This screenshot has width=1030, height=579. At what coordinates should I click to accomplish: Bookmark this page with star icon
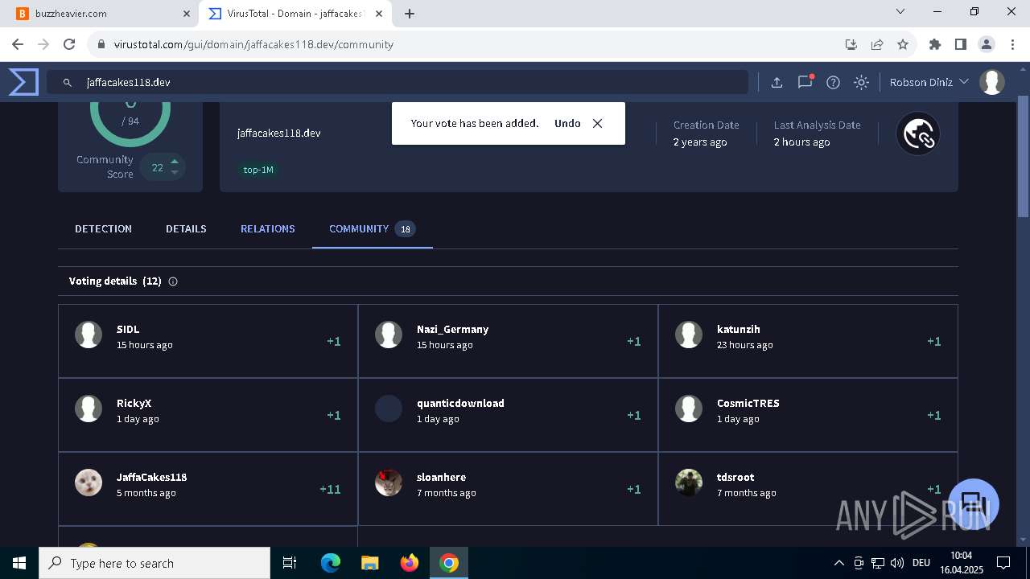click(903, 44)
